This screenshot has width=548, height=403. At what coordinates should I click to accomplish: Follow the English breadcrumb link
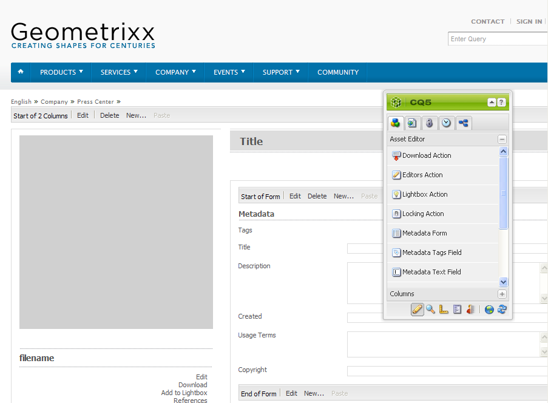click(x=21, y=102)
